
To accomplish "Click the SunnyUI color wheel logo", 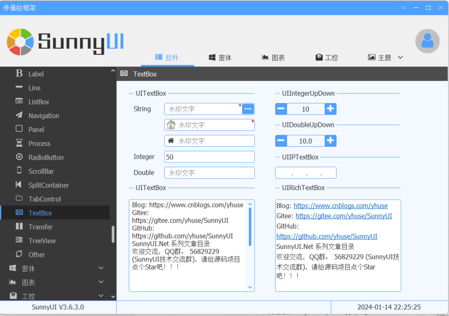I will (x=20, y=42).
